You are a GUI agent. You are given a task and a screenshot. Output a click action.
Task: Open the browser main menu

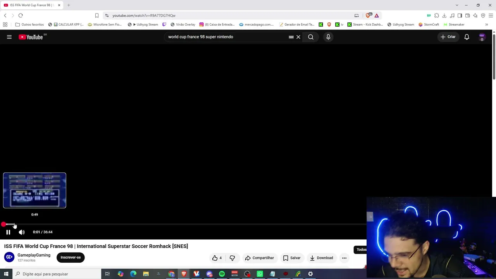pyautogui.click(x=491, y=15)
